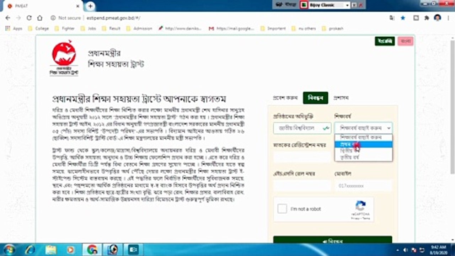Bookmark this page with the star icon

(x=403, y=18)
